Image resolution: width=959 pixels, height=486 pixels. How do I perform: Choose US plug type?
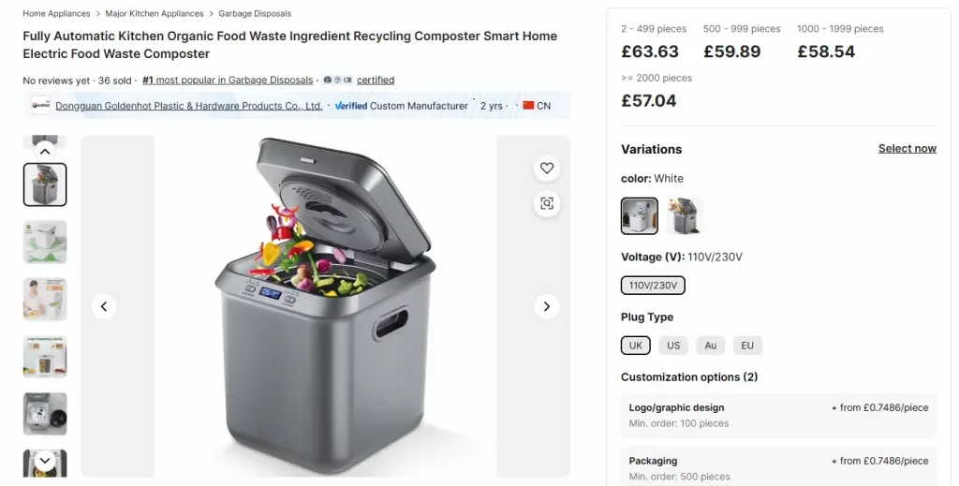point(673,346)
